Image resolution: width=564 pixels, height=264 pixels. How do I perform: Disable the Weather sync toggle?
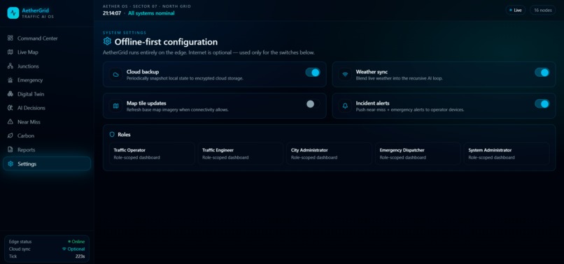[542, 73]
